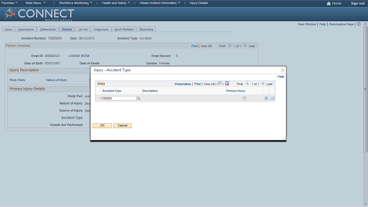This screenshot has width=368, height=207.
Task: Open the Body Parts link
Action: (x=17, y=80)
